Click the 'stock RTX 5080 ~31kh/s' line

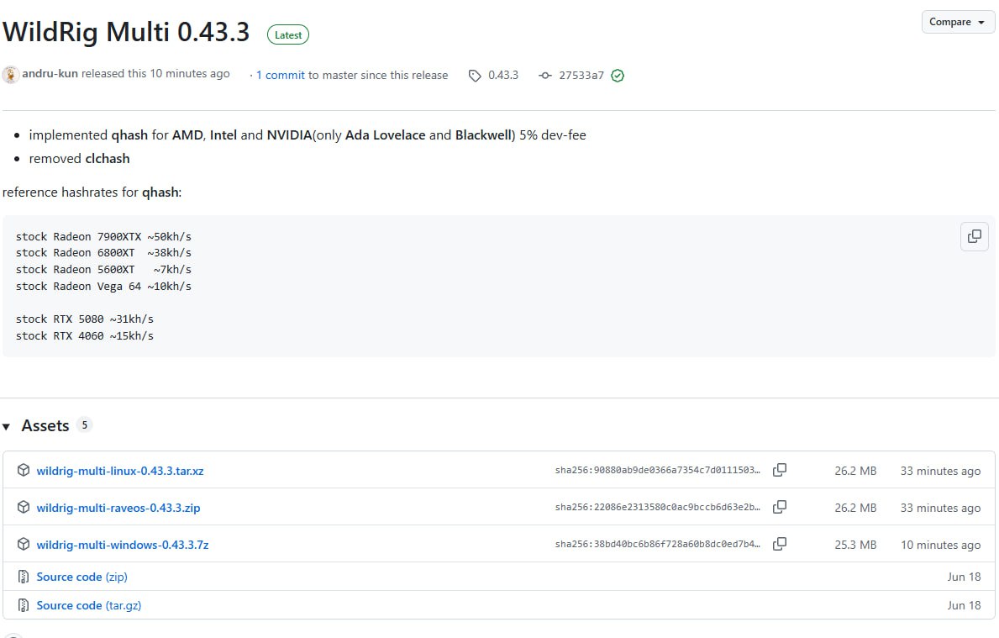click(85, 319)
